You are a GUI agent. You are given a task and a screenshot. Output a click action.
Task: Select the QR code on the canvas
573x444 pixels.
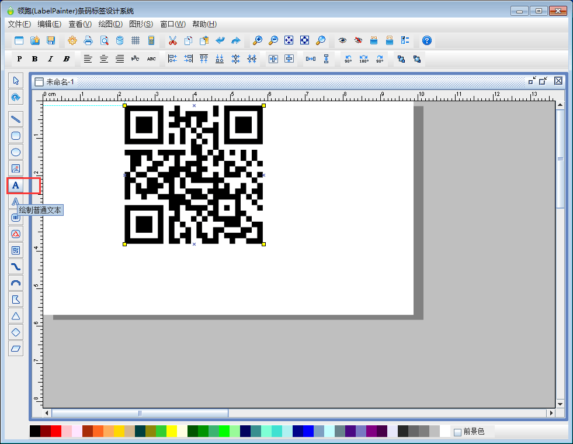[x=194, y=174]
